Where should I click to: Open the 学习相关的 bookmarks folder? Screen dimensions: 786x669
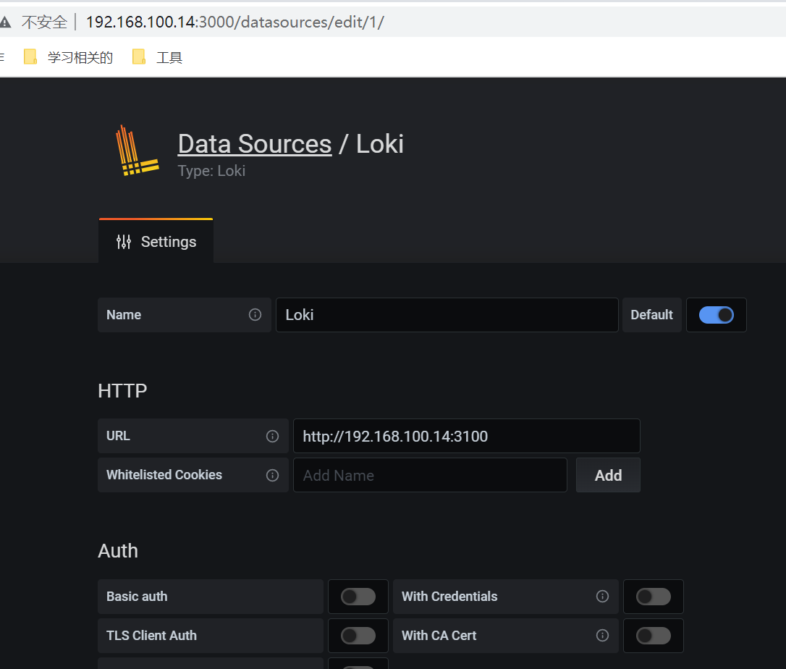pyautogui.click(x=69, y=57)
